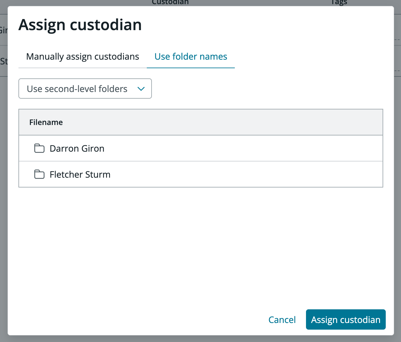Click the partially hidden "St" row text
Screen dimensions: 401x342
click(3, 61)
